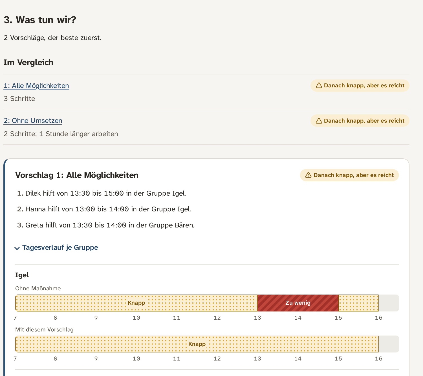Open the '2: Ohne Umsetzen' link
This screenshot has width=423, height=376.
click(x=33, y=121)
